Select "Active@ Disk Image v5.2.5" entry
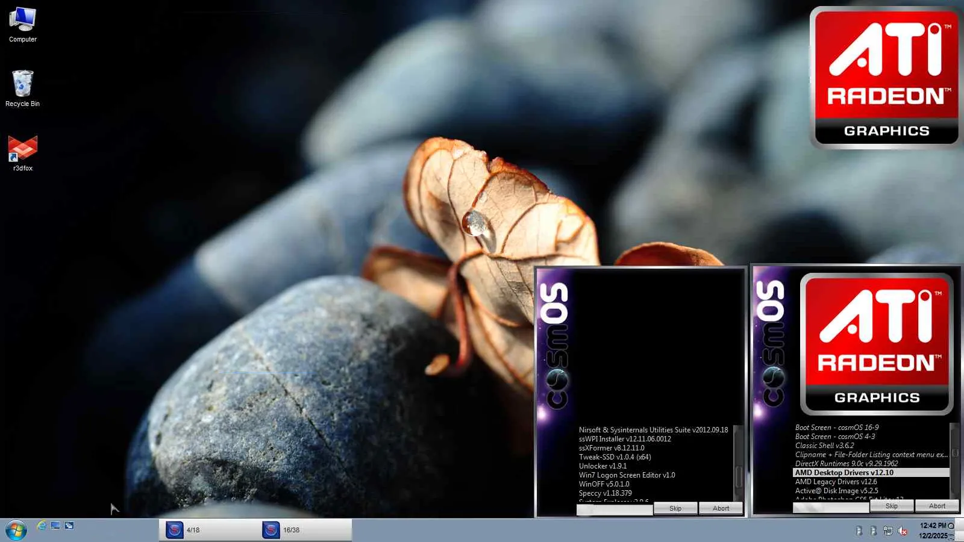 pos(836,491)
